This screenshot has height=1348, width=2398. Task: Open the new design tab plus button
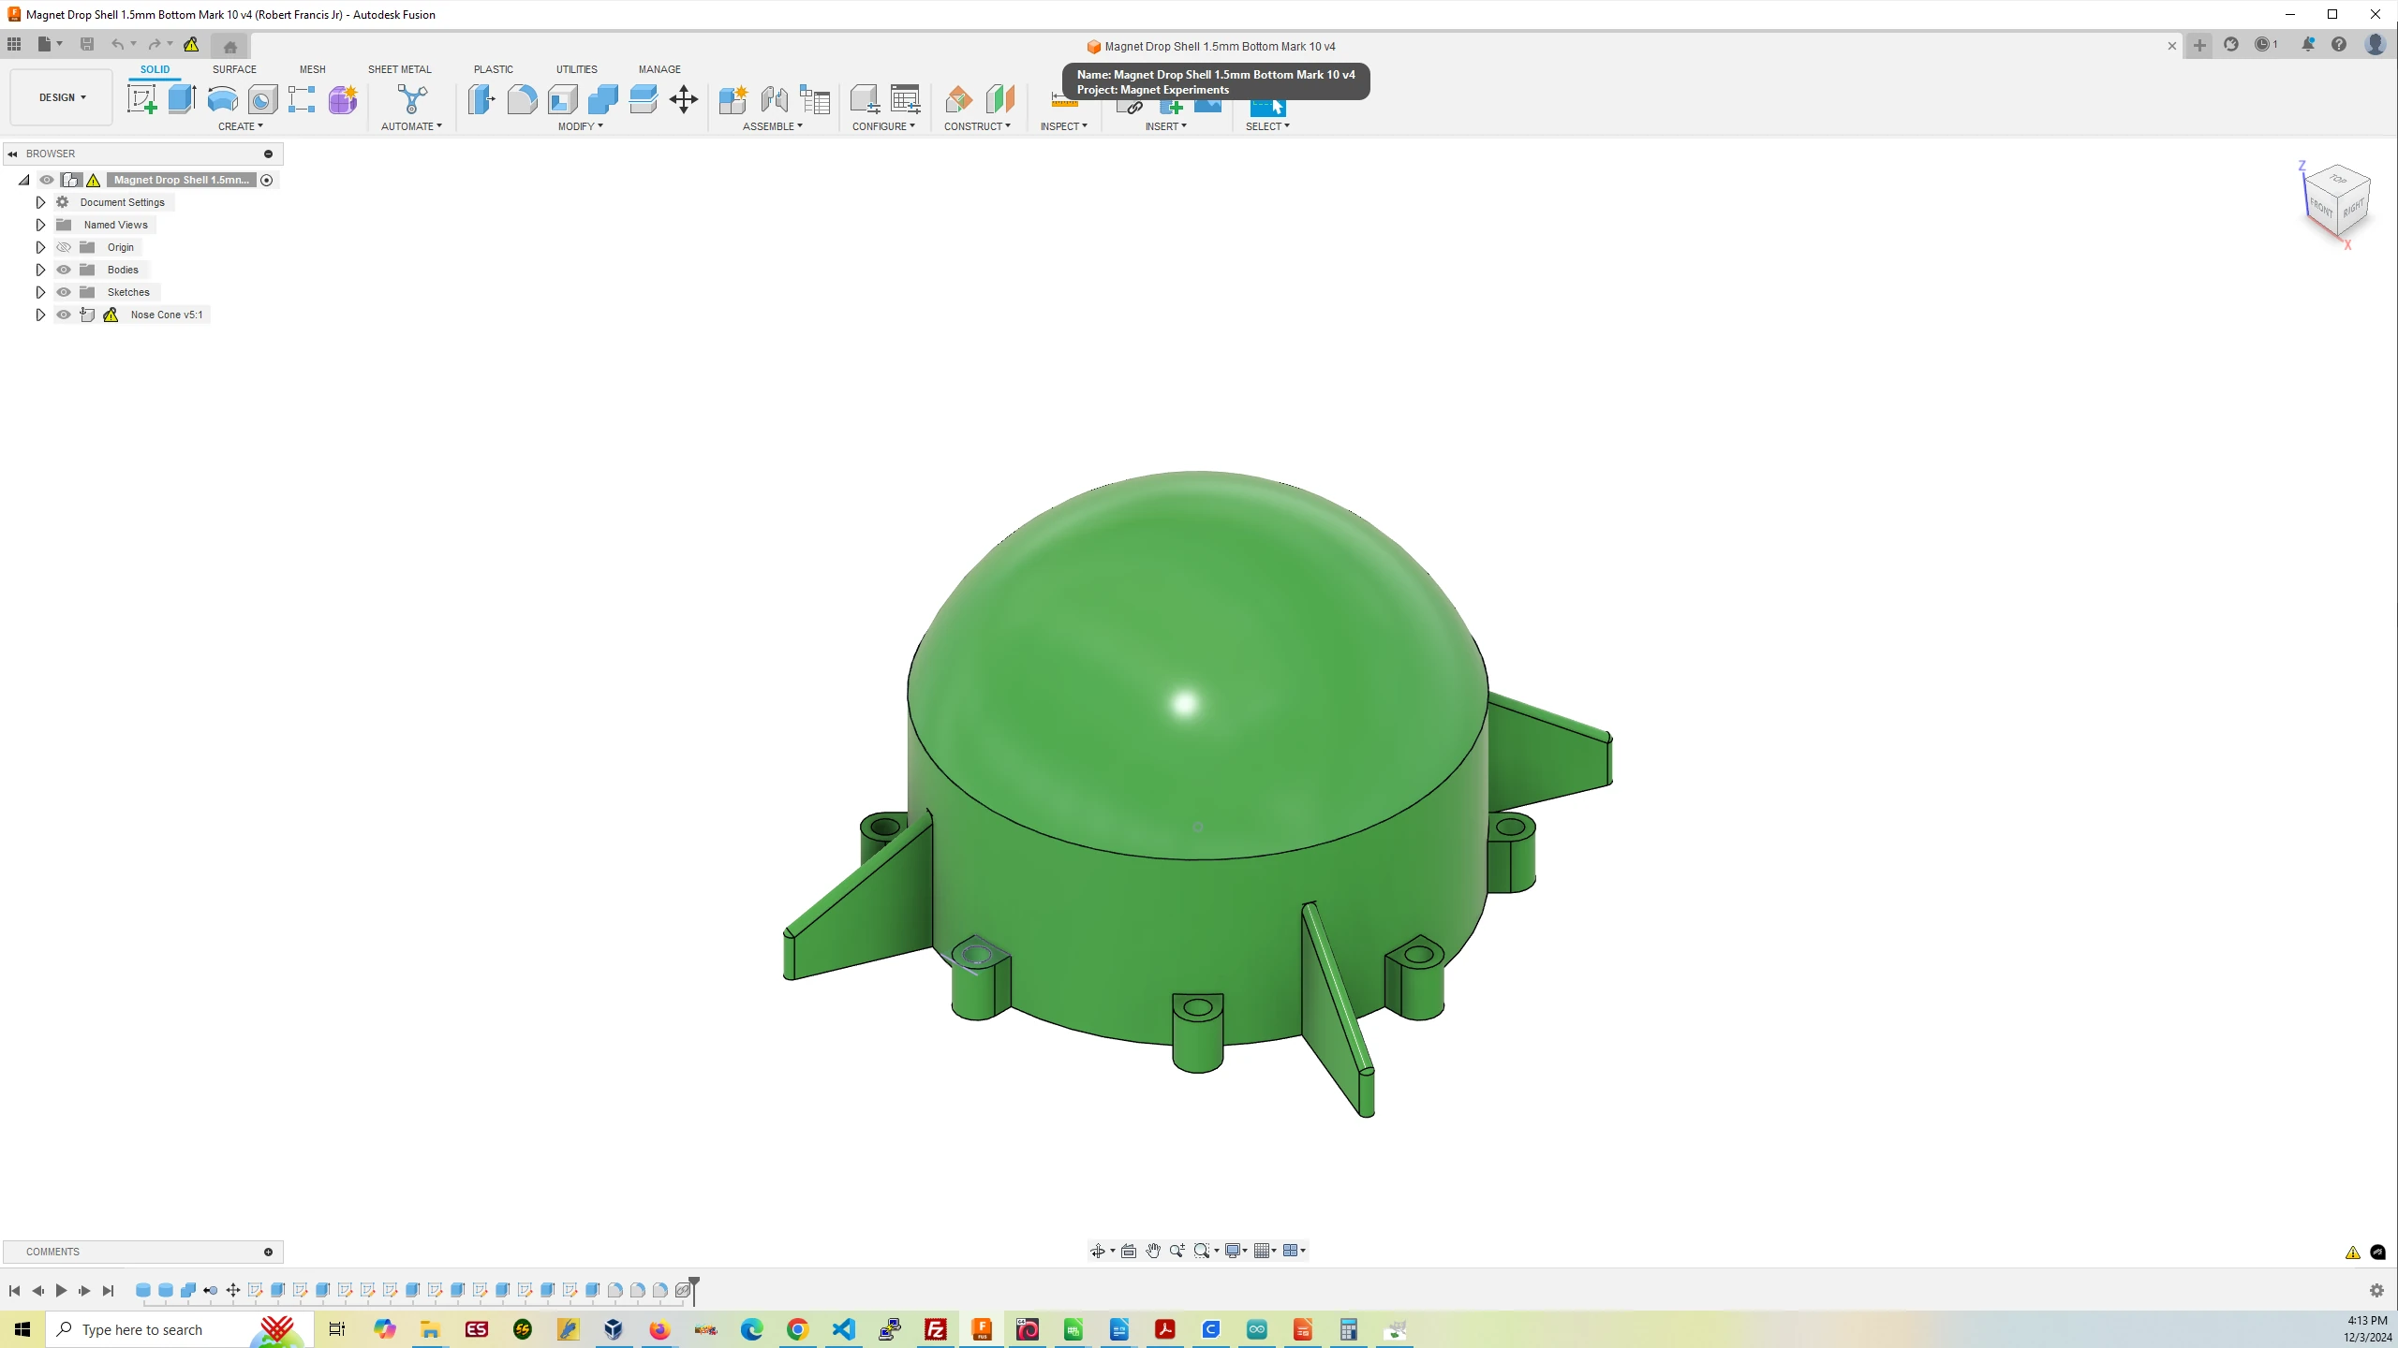(2199, 45)
